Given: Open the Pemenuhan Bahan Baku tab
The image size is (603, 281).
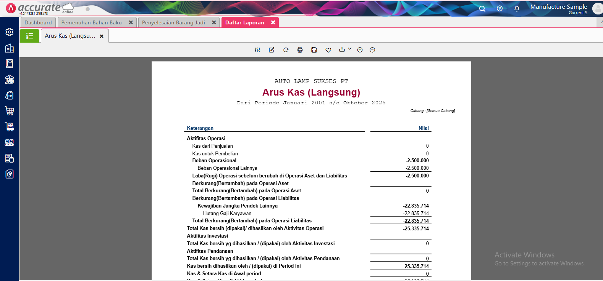Looking at the screenshot, I should 92,22.
